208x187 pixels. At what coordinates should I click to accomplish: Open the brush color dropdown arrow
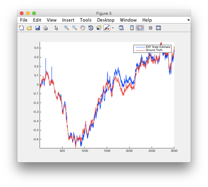[x=113, y=28]
